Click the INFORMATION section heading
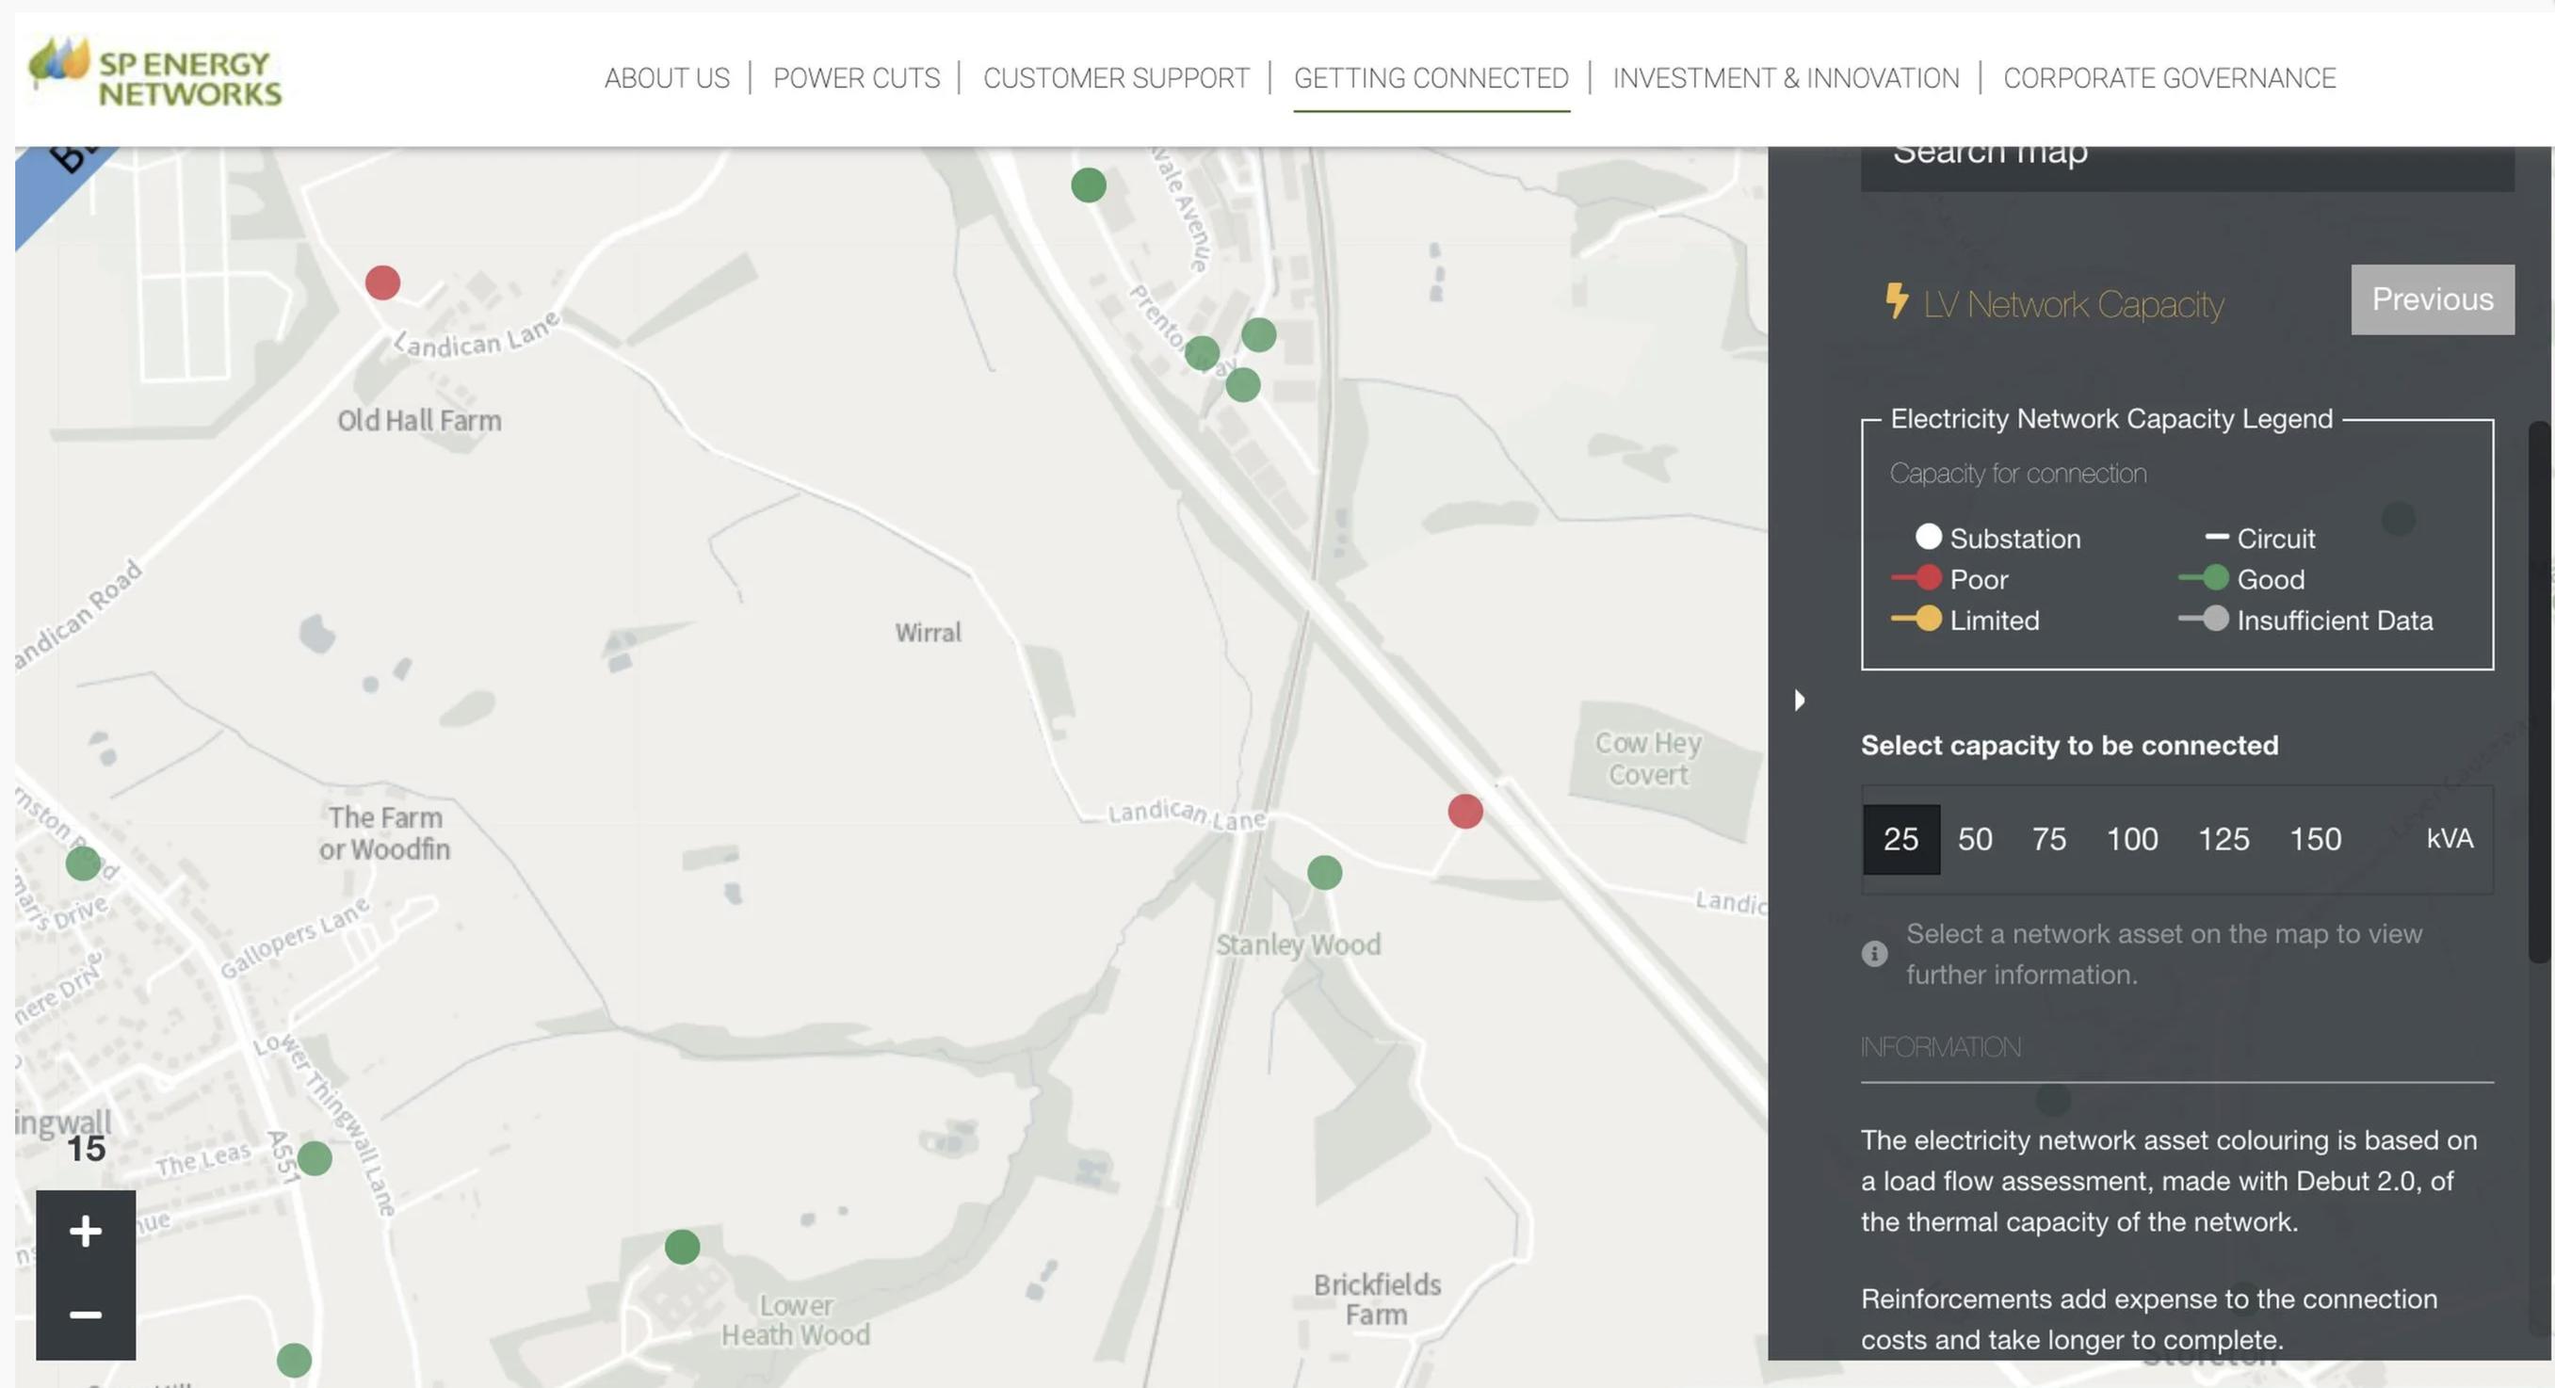 point(1940,1047)
